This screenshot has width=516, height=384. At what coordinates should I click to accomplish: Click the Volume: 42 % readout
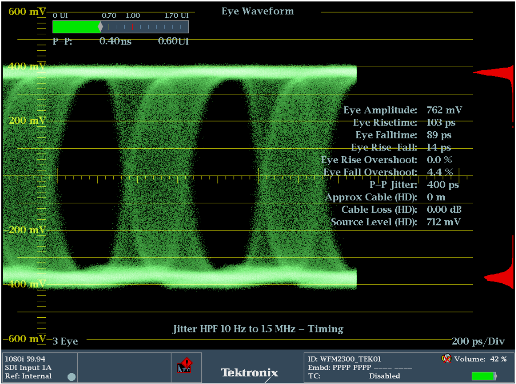(x=480, y=359)
